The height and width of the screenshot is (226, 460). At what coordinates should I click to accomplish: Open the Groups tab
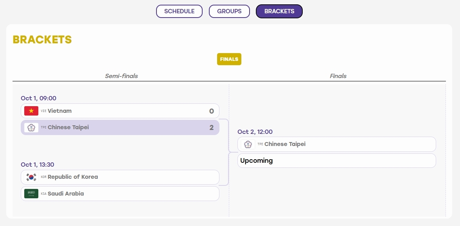click(x=229, y=11)
